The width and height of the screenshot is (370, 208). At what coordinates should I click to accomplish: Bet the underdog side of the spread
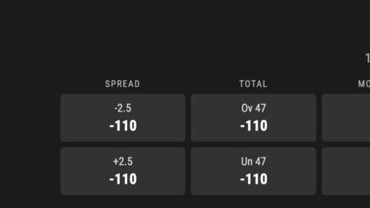(x=123, y=171)
